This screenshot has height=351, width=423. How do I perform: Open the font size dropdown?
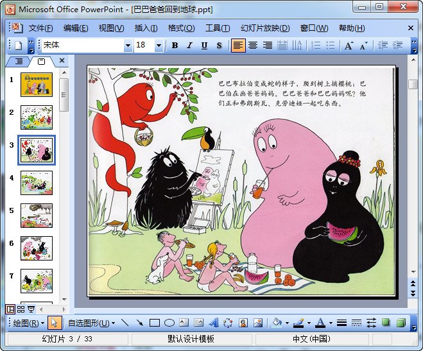(159, 46)
